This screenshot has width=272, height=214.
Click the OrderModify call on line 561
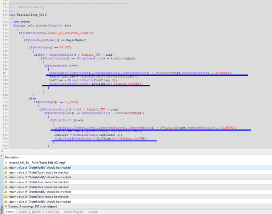pyautogui.click(x=145, y=127)
